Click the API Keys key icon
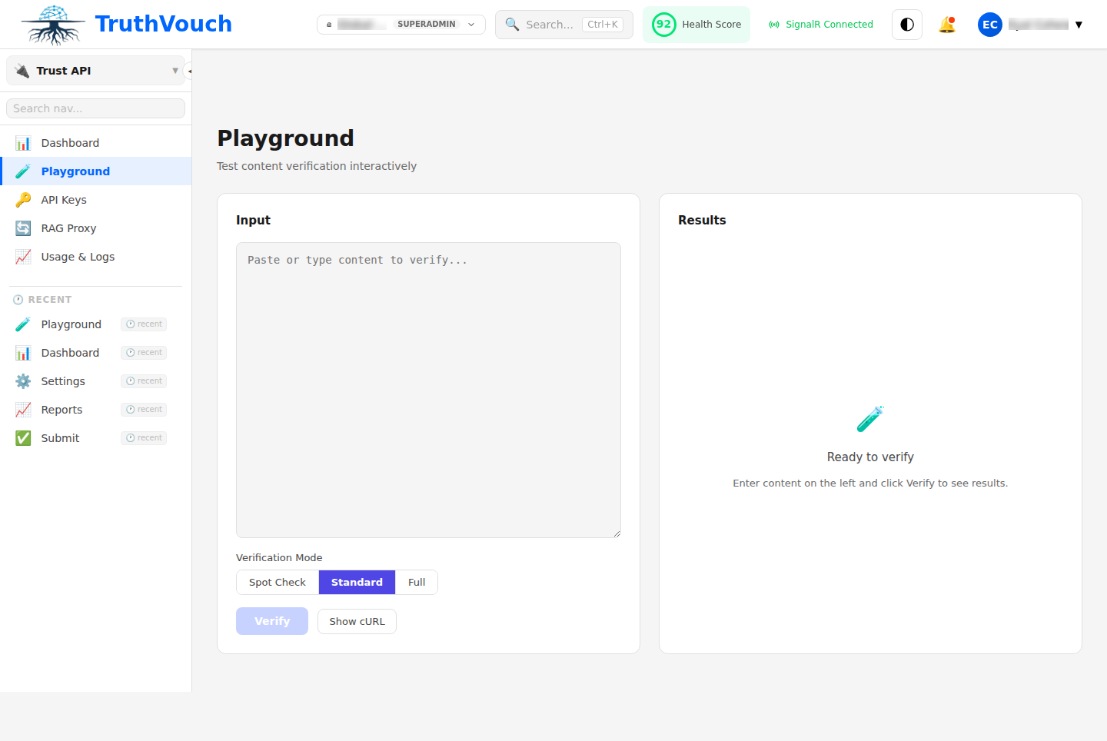Screen dimensions: 1107x741 tap(24, 199)
